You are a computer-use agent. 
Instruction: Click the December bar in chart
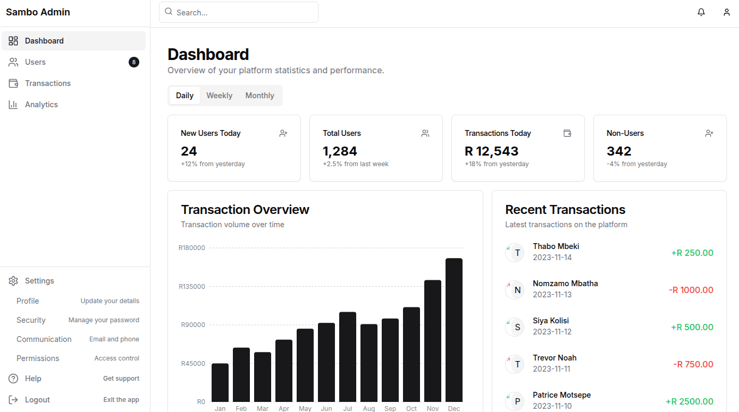click(454, 330)
